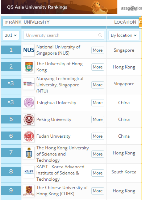Click rank cell 2
Viewport: 142px width, 200px height.
(x=11, y=67)
